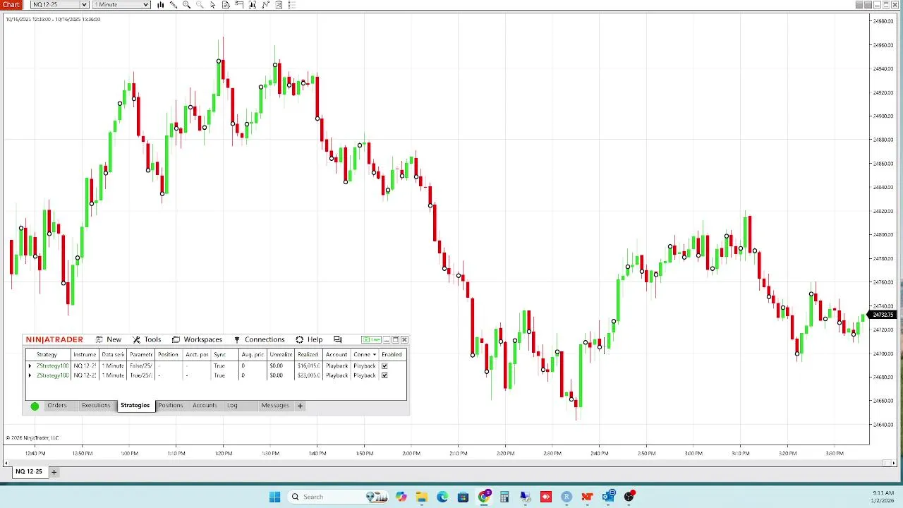Open the Conne column header dropdown arrow
This screenshot has width=903, height=508.
(x=375, y=354)
